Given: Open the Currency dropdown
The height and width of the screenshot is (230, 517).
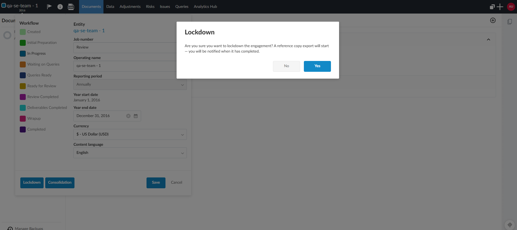Looking at the screenshot, I should pyautogui.click(x=130, y=134).
